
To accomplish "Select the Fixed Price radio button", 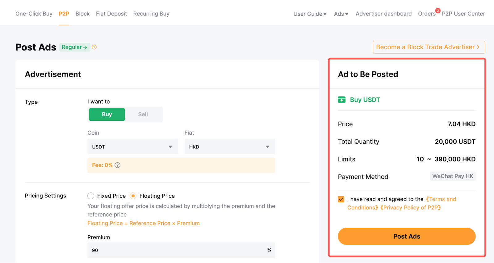I will pos(91,196).
